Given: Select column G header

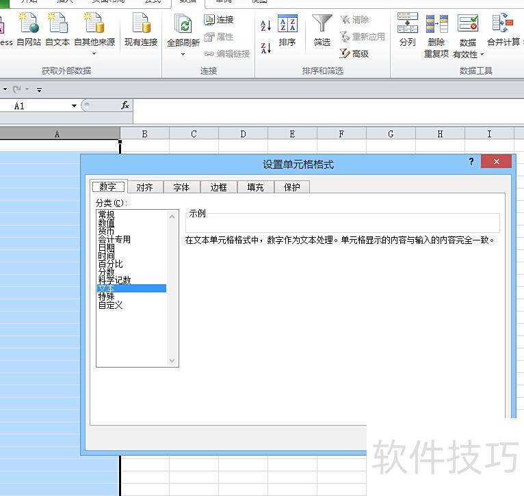Looking at the screenshot, I should click(391, 134).
